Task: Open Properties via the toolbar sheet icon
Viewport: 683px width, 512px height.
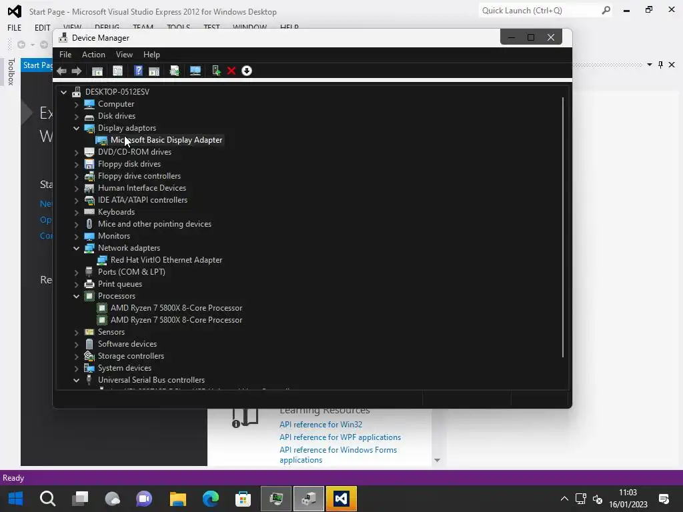Action: (117, 71)
